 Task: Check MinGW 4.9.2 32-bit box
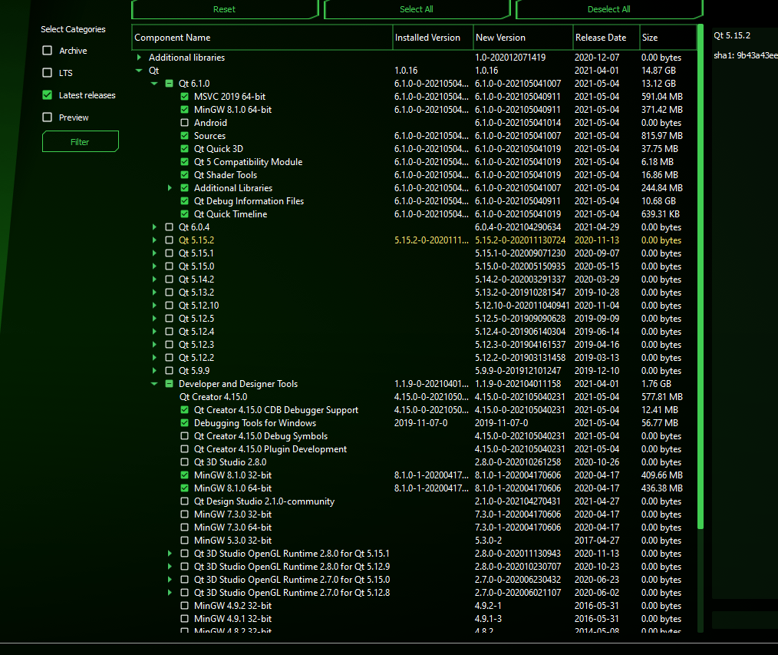pos(185,606)
